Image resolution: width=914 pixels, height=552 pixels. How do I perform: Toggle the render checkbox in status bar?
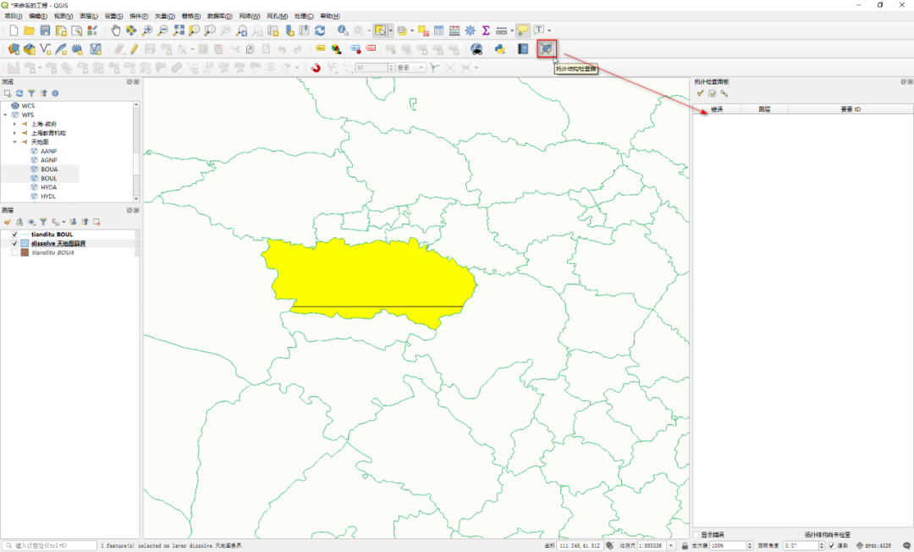pyautogui.click(x=832, y=545)
